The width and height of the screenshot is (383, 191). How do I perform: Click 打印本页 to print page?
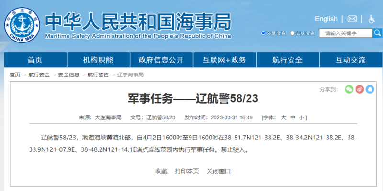[187, 171]
